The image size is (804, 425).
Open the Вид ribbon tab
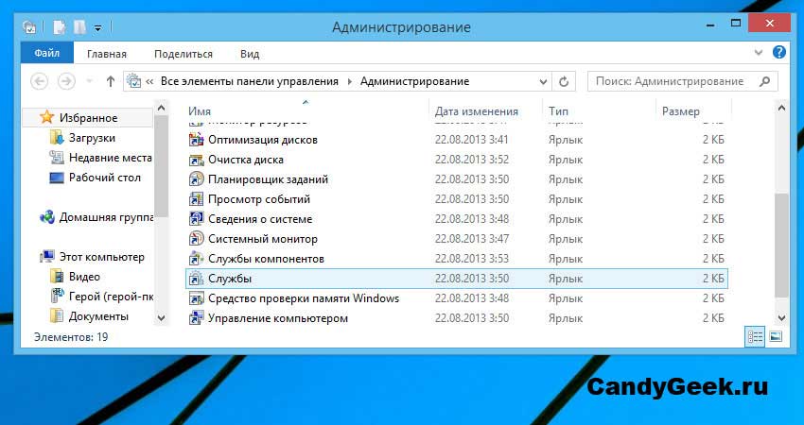tap(250, 54)
